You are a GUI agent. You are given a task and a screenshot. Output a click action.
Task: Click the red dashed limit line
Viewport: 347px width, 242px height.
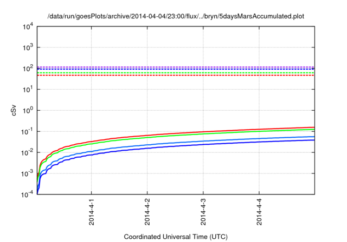click(x=176, y=76)
